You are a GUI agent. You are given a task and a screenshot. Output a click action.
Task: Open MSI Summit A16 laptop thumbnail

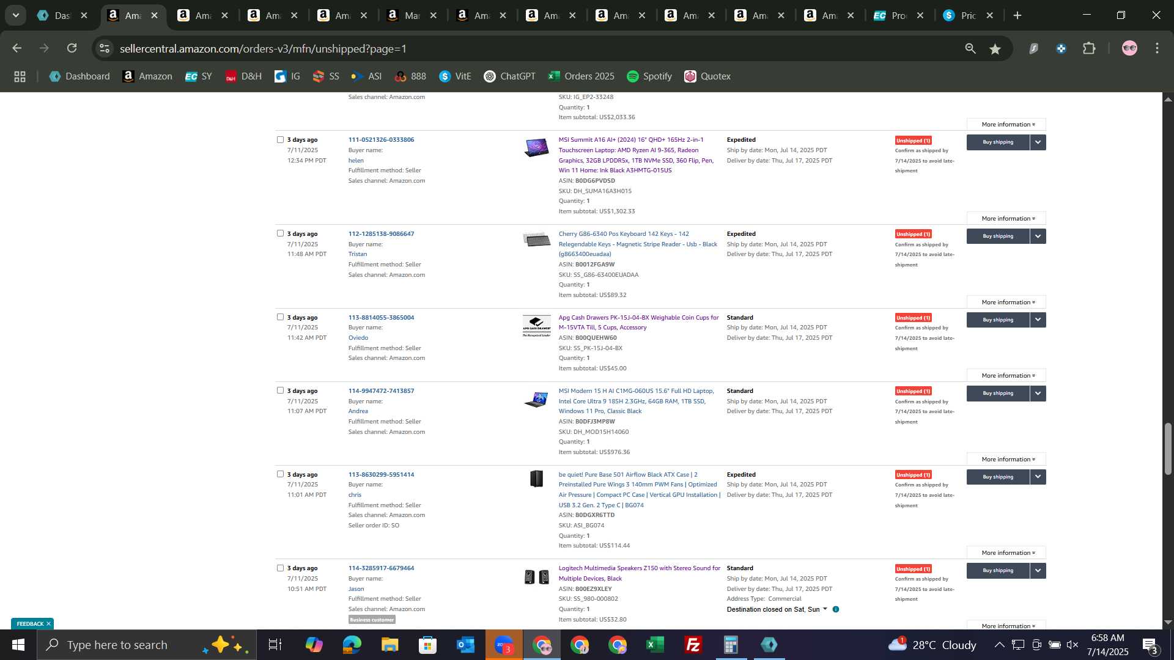pos(537,147)
